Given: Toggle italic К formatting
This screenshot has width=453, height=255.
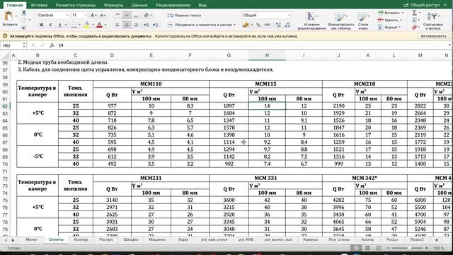Looking at the screenshot, I should [x=50, y=25].
